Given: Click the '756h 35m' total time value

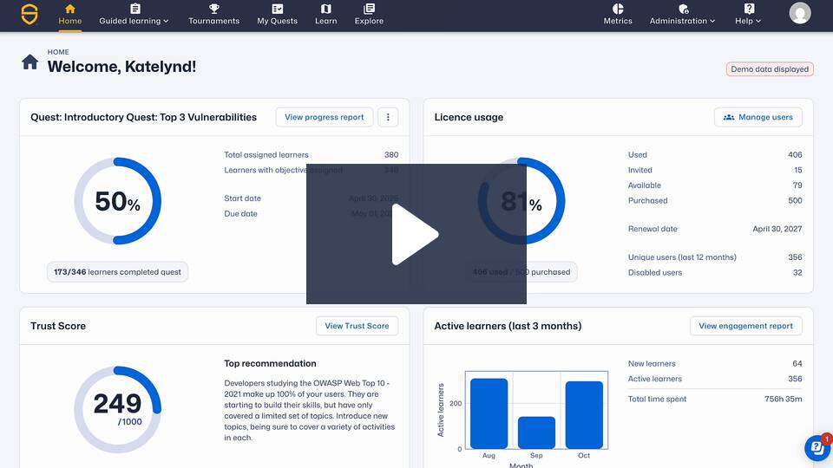Looking at the screenshot, I should pyautogui.click(x=783, y=399).
